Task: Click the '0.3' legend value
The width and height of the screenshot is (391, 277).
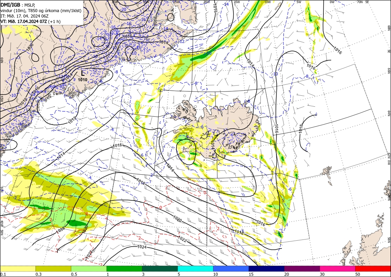Action: point(38,274)
